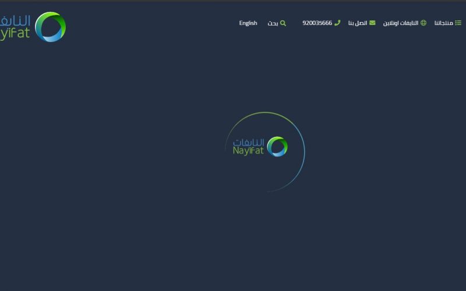The width and height of the screenshot is (466, 291).
Task: Switch site language to English
Action: point(248,23)
